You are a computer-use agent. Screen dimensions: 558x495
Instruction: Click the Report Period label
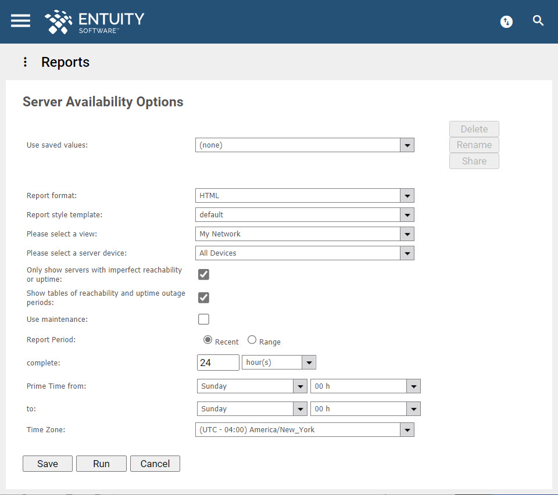51,340
